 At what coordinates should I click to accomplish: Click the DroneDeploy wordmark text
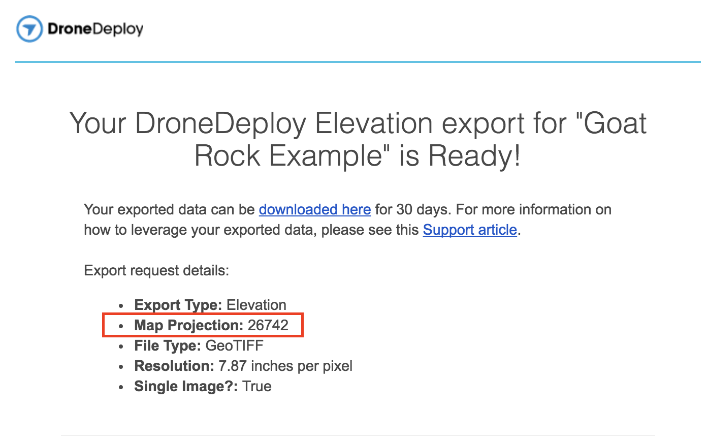click(x=95, y=29)
